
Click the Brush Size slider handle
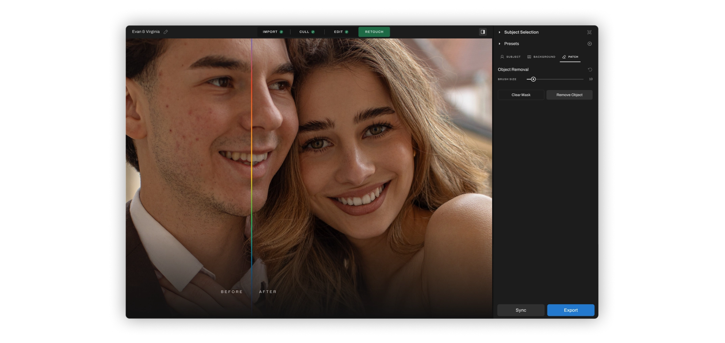click(x=533, y=79)
